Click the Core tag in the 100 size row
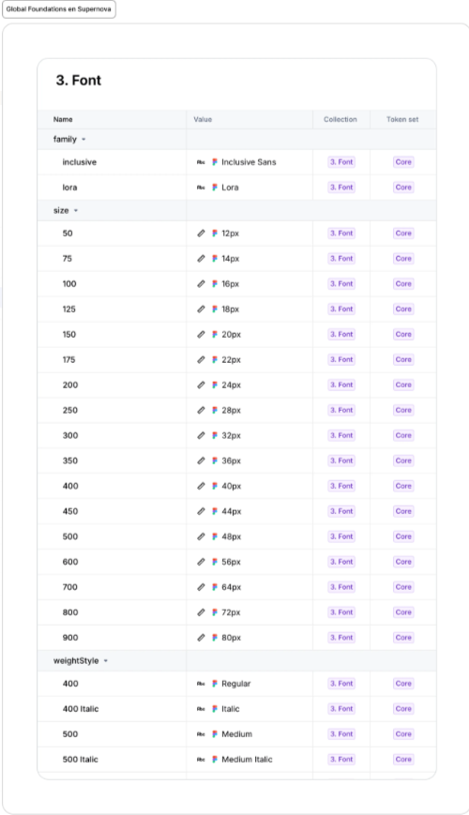 (x=403, y=284)
